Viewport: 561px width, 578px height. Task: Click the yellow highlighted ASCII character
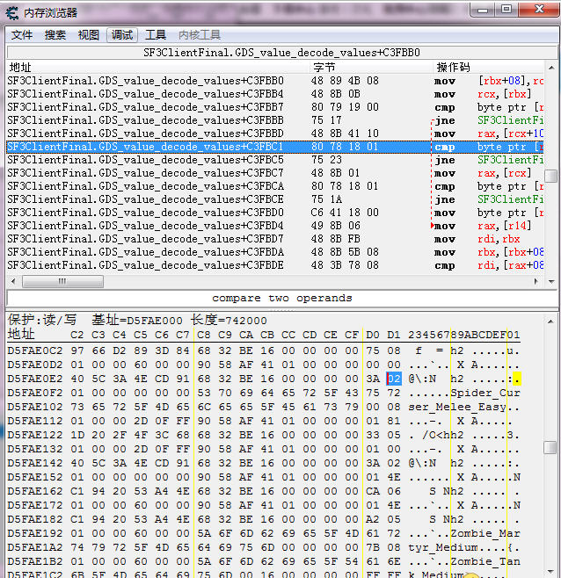[x=517, y=379]
